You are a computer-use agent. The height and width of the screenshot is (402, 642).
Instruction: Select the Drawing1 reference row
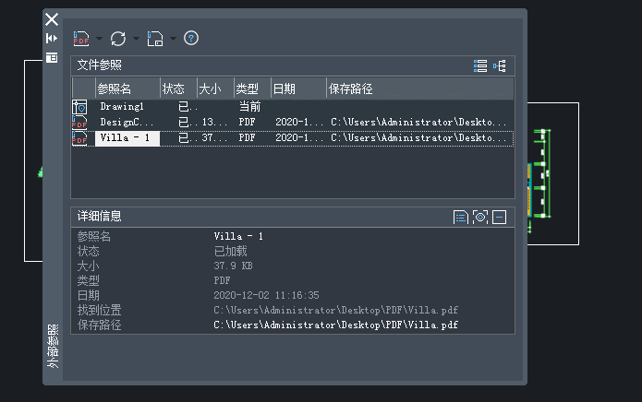point(125,107)
